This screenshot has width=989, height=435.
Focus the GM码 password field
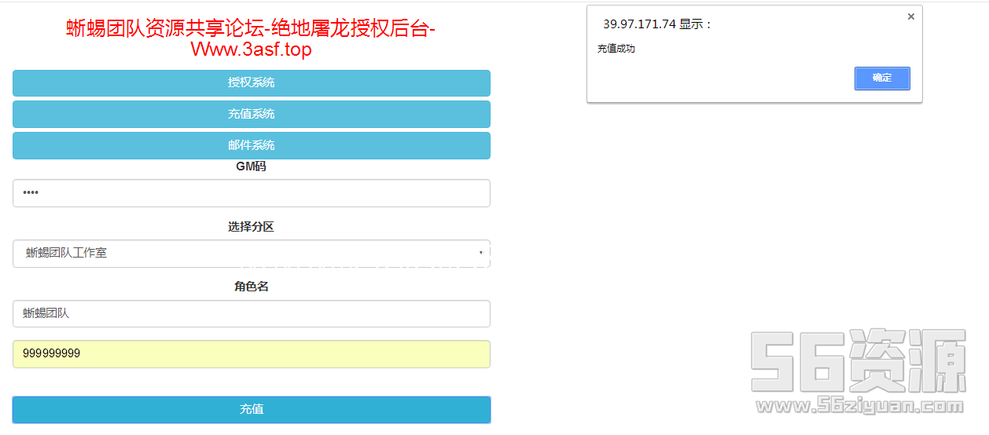252,193
